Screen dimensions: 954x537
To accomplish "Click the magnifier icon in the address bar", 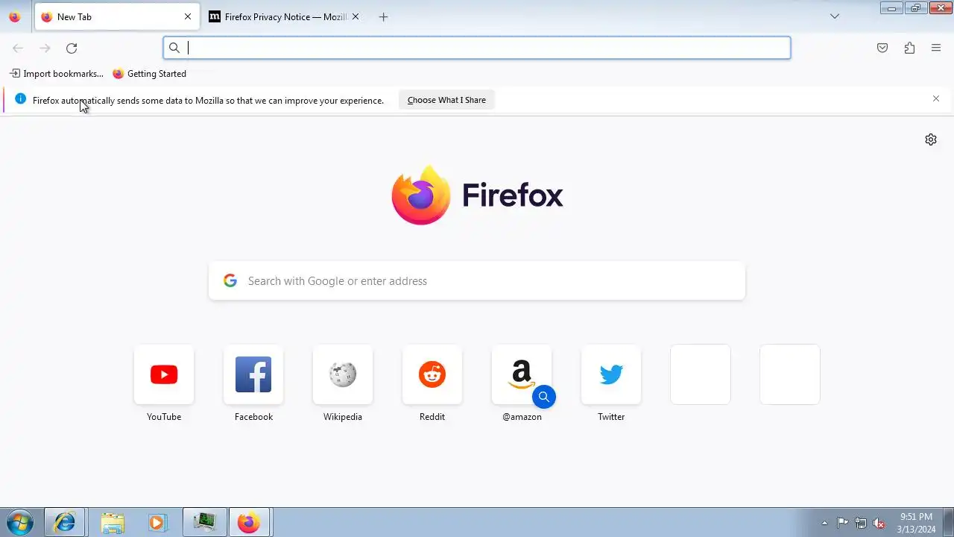I will (174, 48).
